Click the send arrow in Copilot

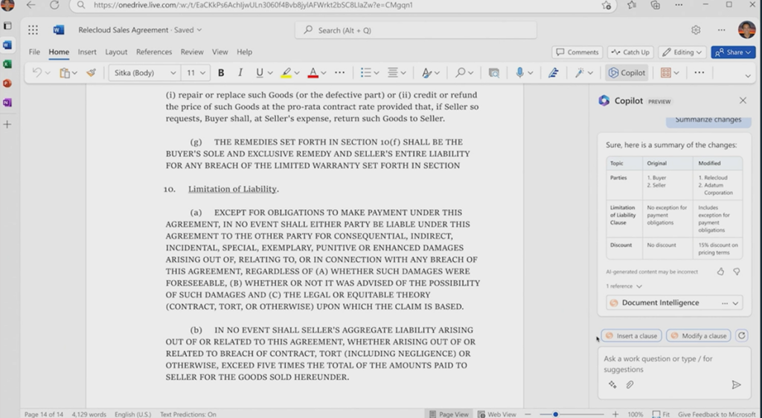(736, 385)
